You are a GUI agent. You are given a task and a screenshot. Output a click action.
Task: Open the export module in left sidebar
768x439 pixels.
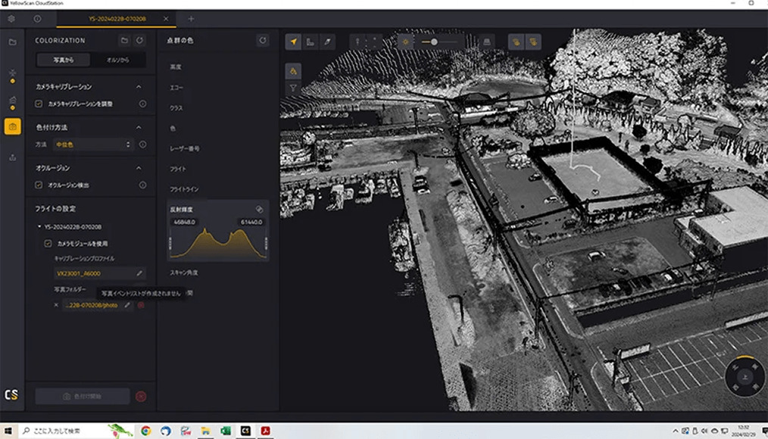[12, 157]
